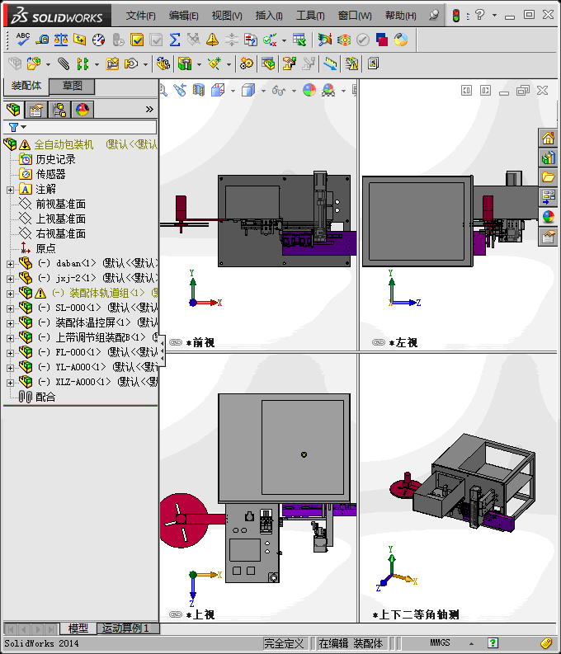Viewport: 561px width, 654px height.
Task: Expand the 注解 annotations folder
Action: pos(10,190)
